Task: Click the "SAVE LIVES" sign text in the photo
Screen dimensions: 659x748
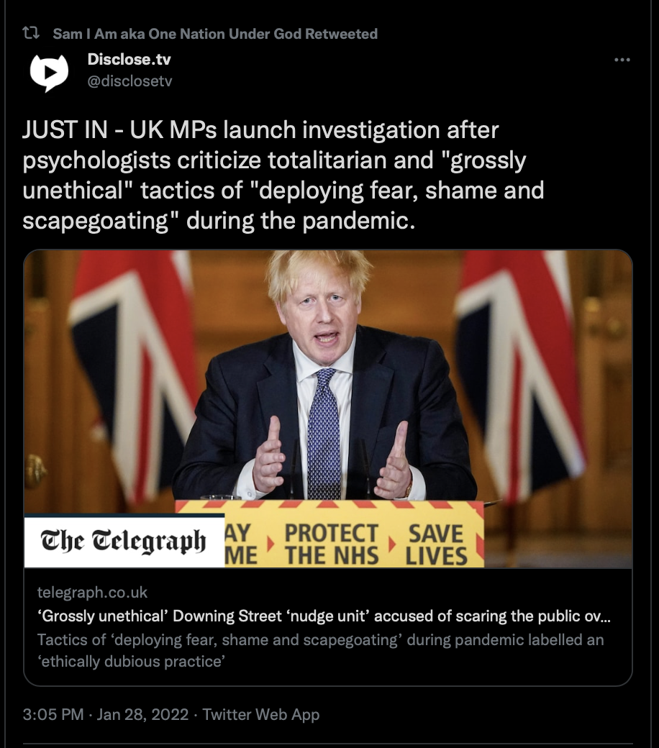Action: pyautogui.click(x=436, y=544)
